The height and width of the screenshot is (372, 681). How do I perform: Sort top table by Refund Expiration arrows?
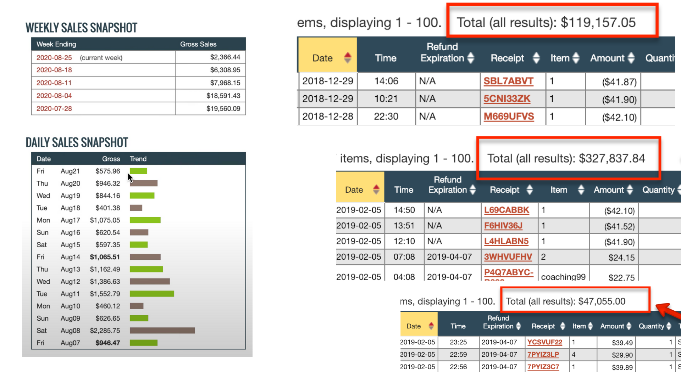click(x=471, y=58)
